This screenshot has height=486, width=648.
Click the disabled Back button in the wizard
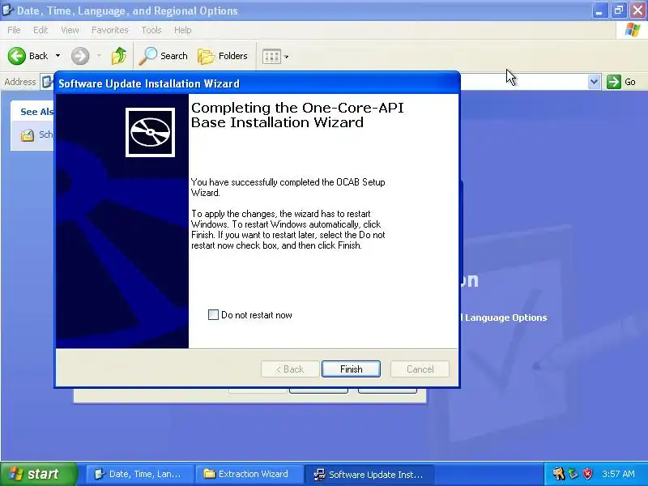290,369
